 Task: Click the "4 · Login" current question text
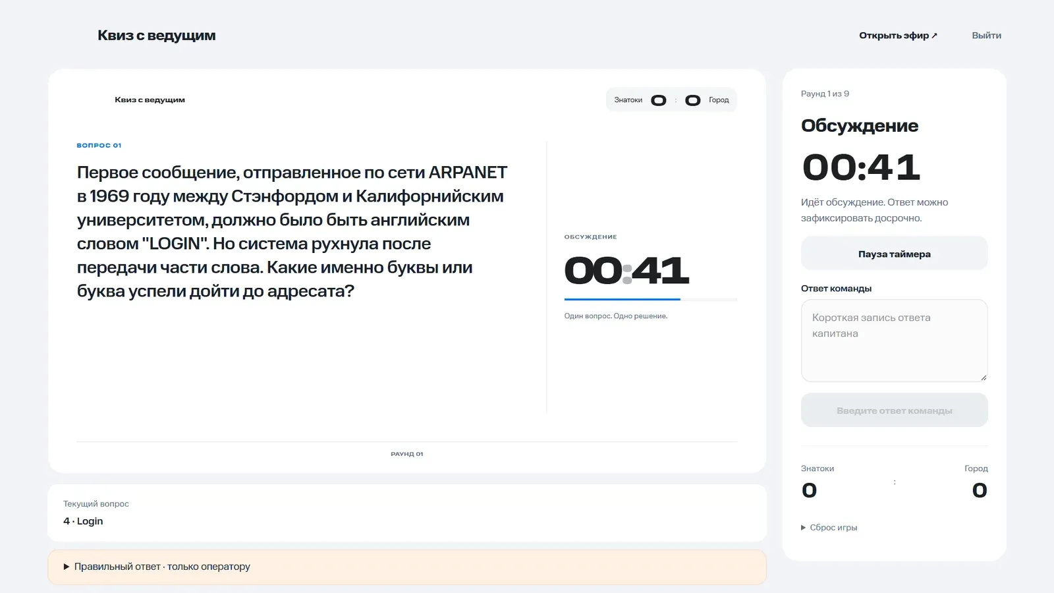pyautogui.click(x=83, y=521)
